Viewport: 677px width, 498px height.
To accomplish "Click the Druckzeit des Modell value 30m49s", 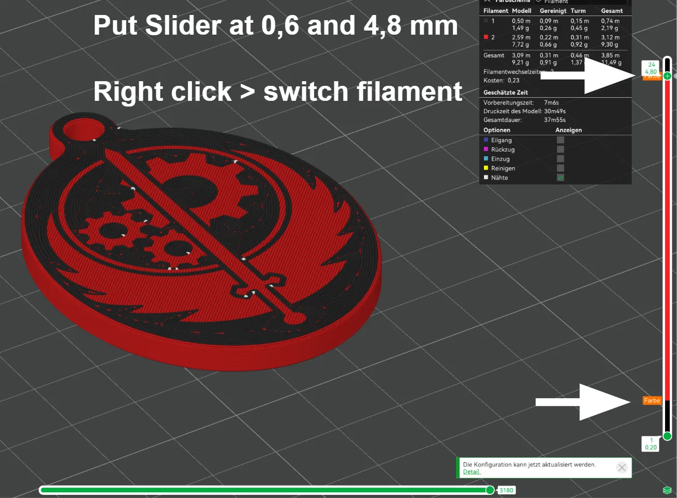I will [555, 111].
